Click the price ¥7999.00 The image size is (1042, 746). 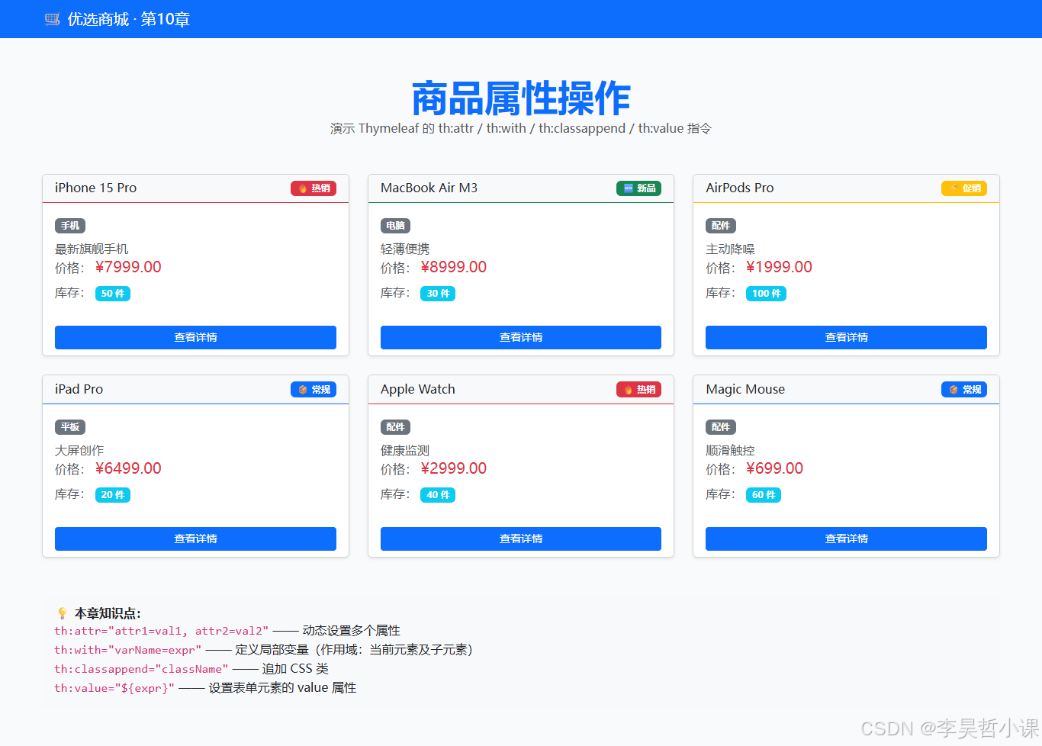(x=128, y=267)
